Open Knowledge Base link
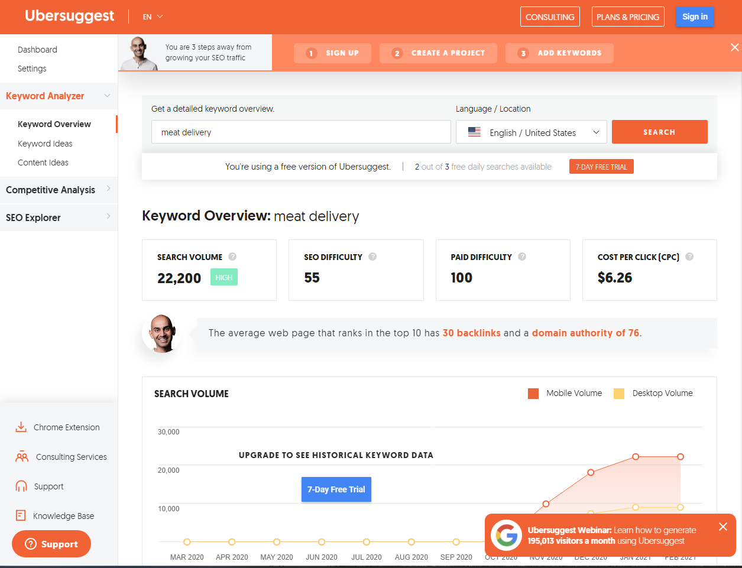The image size is (742, 568). [x=64, y=516]
